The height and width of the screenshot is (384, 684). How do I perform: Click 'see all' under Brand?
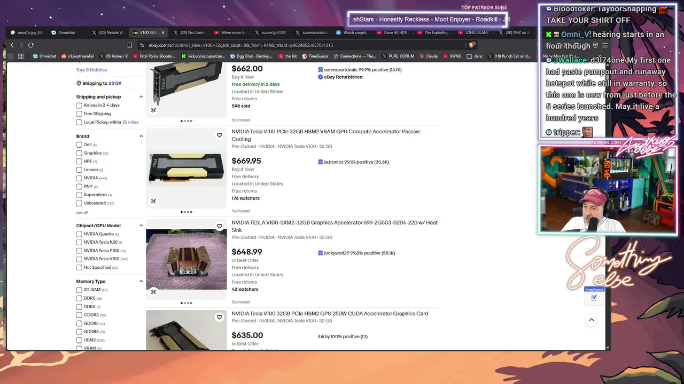click(82, 213)
